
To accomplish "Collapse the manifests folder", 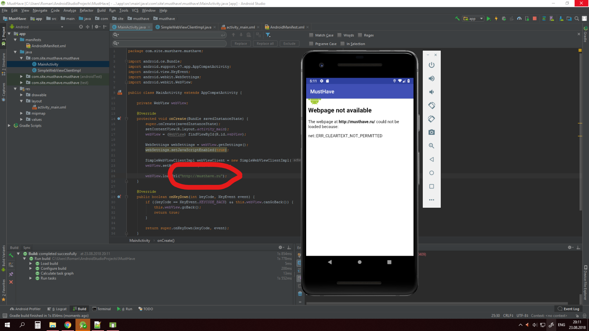I will pyautogui.click(x=15, y=40).
